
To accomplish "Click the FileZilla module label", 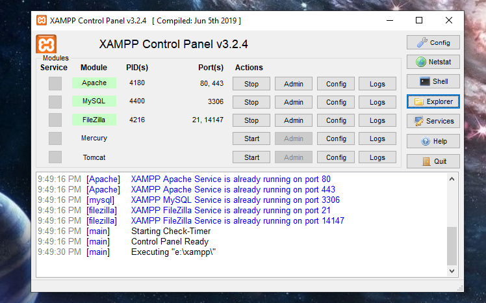I will click(x=94, y=120).
